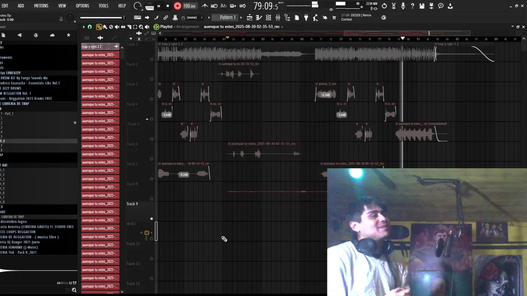Viewport: 527px width, 296px height.
Task: Show audio clips in the picker panel
Action: (x=100, y=38)
